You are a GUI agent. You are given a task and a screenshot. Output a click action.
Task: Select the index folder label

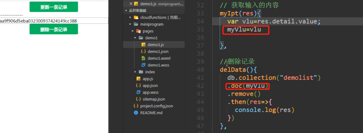pyautogui.click(x=150, y=72)
